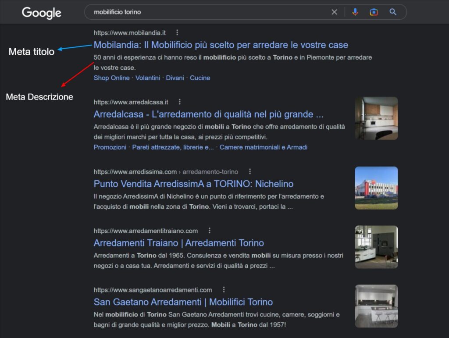Screen dimensions: 449x338
Task: Click the magnifying glass search icon
Action: point(393,12)
